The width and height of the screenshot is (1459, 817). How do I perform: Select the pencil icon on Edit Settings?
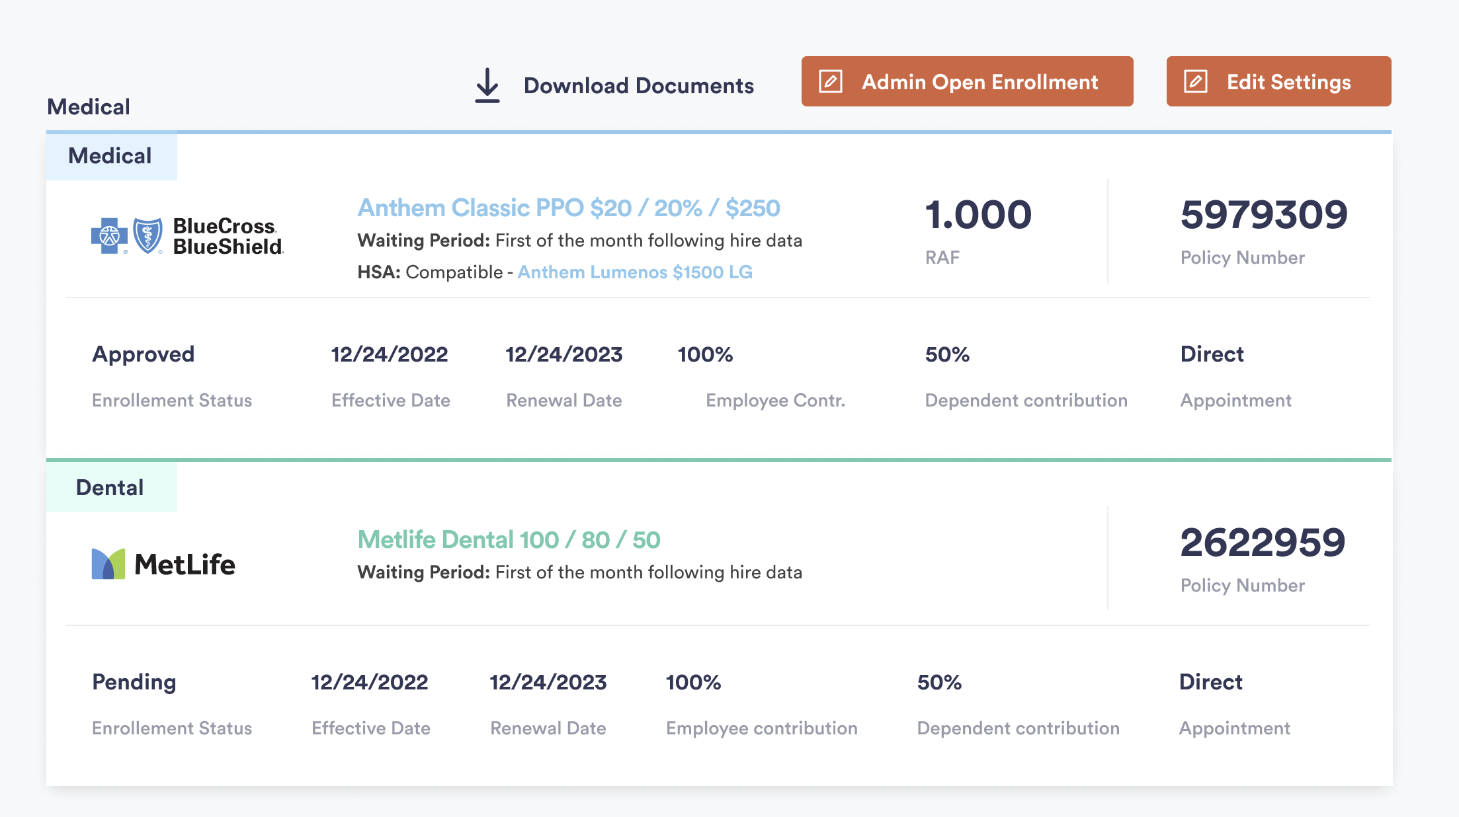[1194, 81]
